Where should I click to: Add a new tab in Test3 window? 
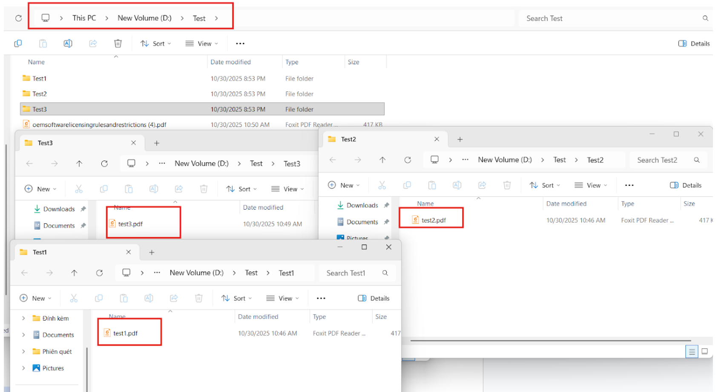coord(157,143)
